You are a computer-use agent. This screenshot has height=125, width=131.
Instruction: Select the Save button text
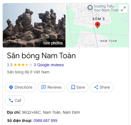81,87
